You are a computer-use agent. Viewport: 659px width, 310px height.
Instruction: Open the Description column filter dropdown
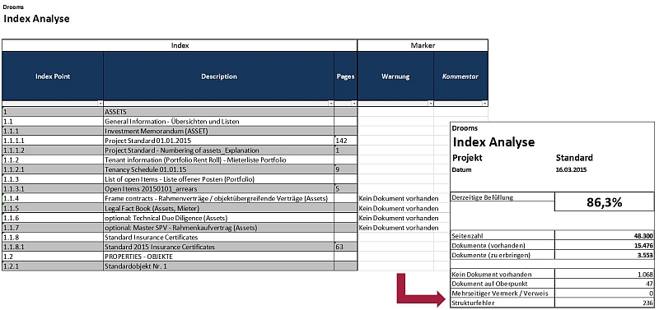tap(331, 103)
